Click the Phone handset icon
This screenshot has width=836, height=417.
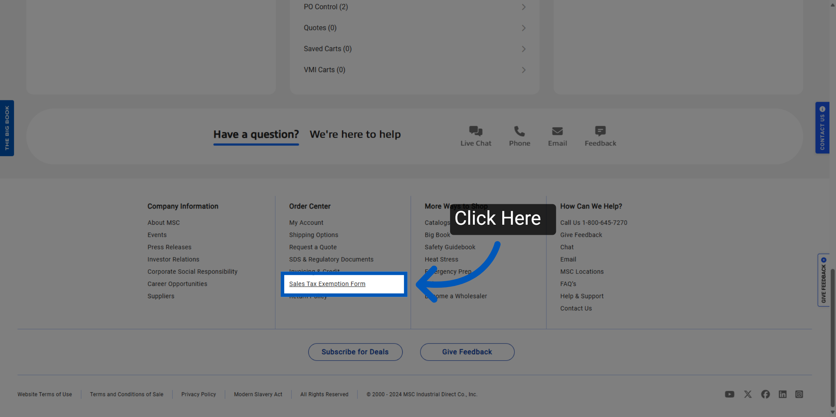point(519,131)
